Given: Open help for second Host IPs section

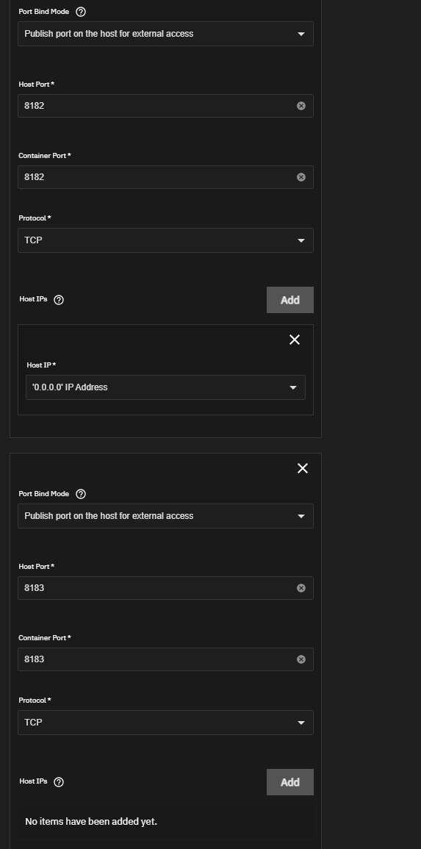Looking at the screenshot, I should [x=59, y=782].
